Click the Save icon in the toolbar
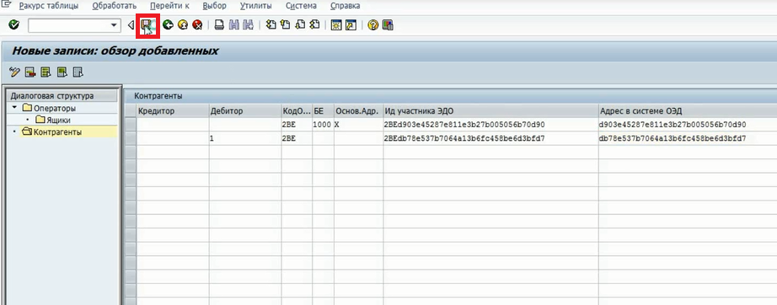 (147, 25)
